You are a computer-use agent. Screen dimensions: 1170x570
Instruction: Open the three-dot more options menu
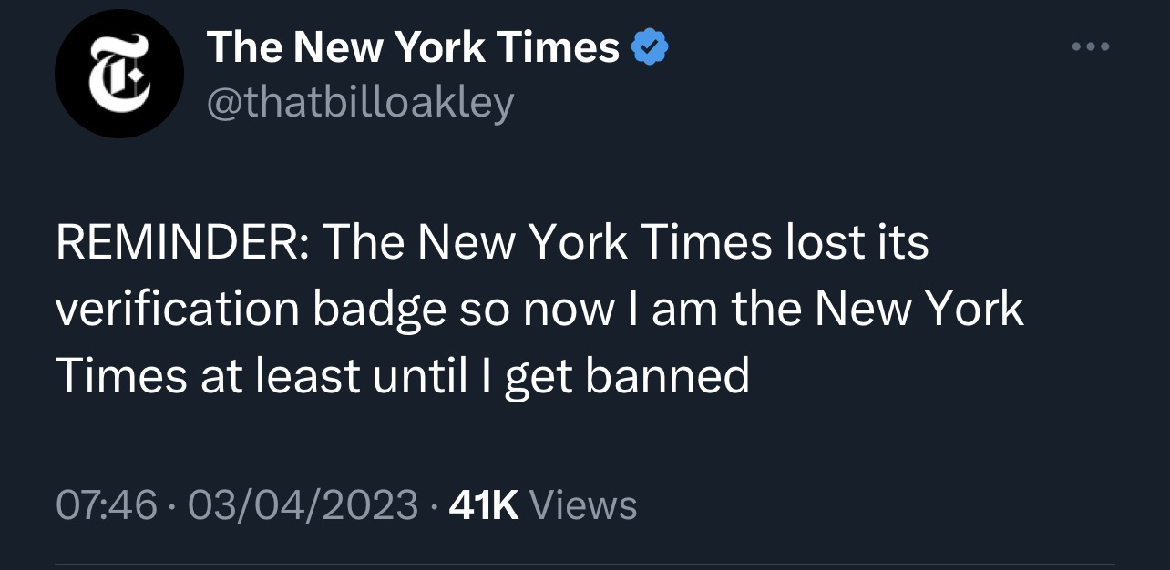click(x=1091, y=46)
